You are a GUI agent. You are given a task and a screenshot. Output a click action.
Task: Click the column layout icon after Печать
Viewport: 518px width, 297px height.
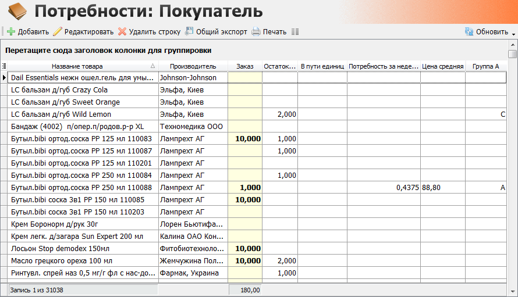click(295, 32)
